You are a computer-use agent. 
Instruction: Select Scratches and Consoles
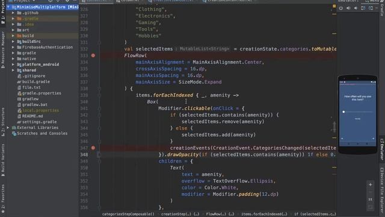[42, 133]
